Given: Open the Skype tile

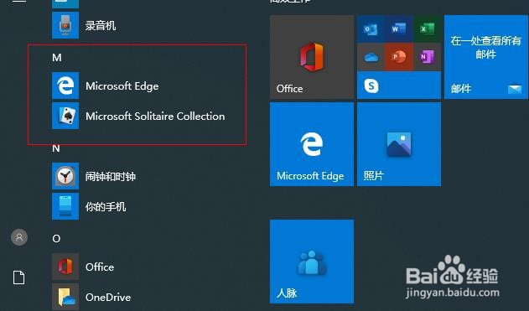Looking at the screenshot, I should [399, 86].
